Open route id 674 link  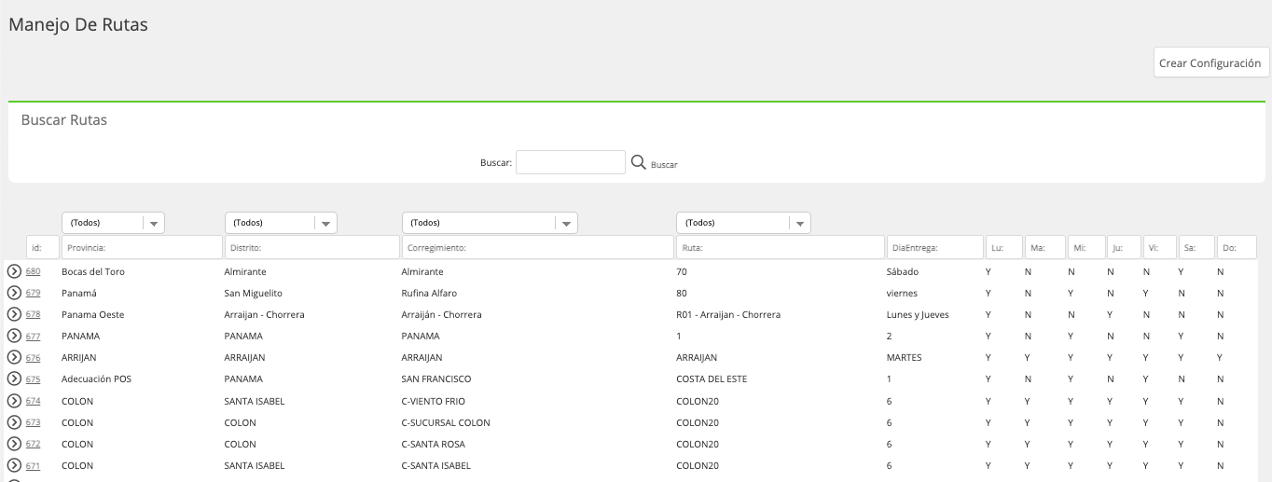click(x=33, y=401)
